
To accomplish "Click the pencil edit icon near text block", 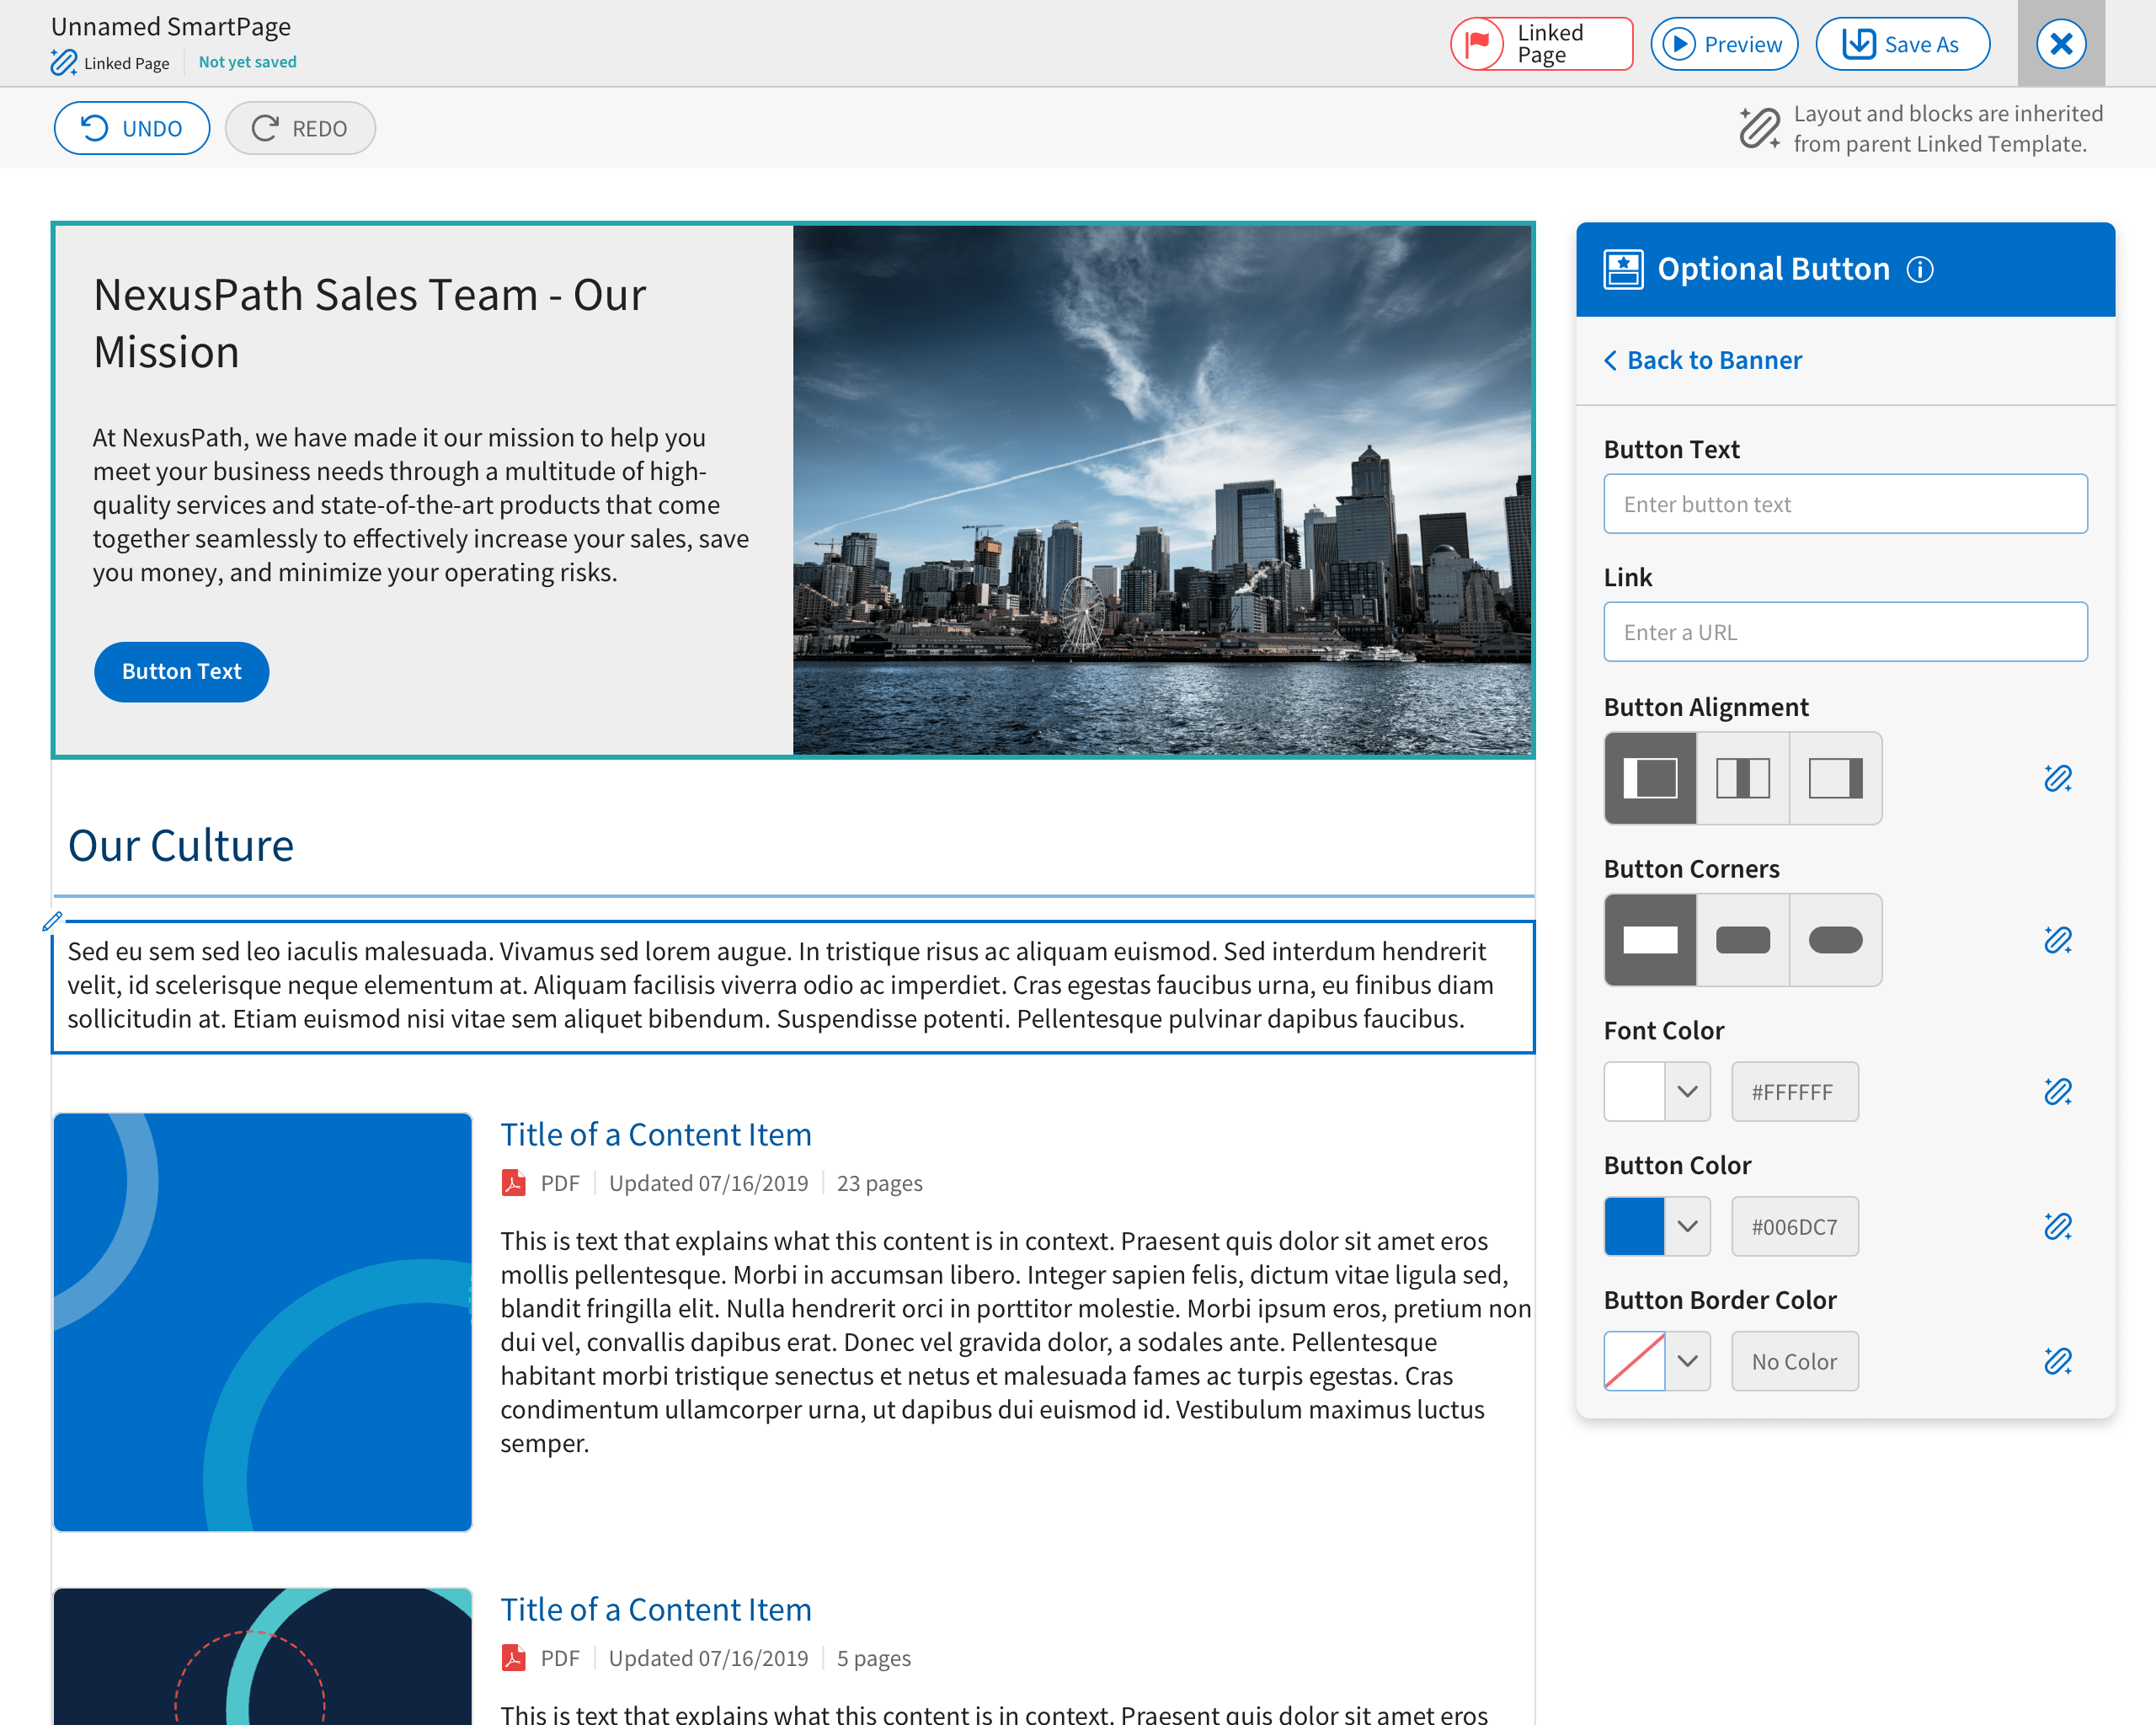I will click(x=52, y=921).
